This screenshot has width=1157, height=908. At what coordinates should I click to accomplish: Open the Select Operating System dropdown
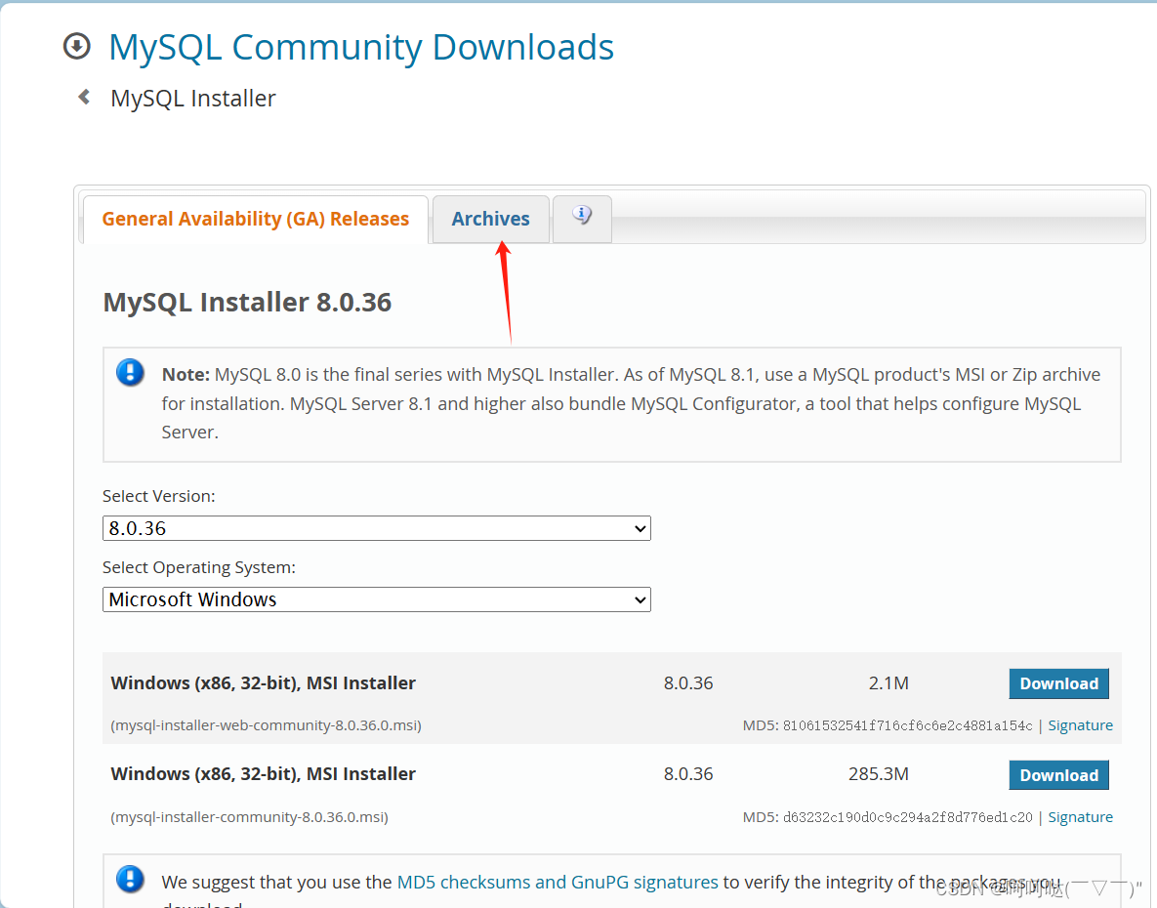[376, 599]
